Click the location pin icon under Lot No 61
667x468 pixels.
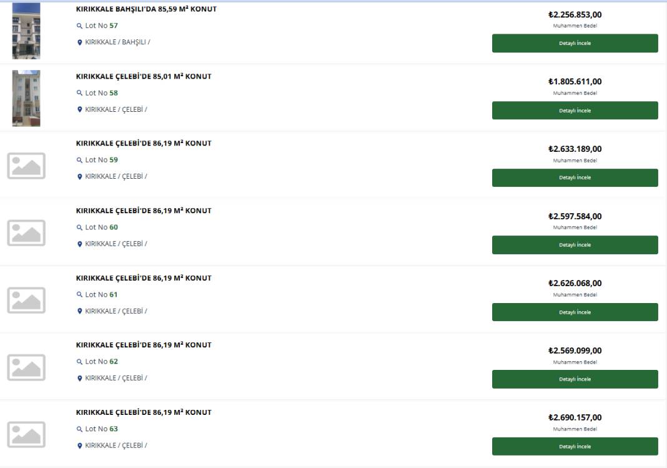click(79, 311)
